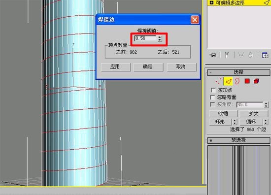Click the 按角度 45.0 value field

pos(250,104)
